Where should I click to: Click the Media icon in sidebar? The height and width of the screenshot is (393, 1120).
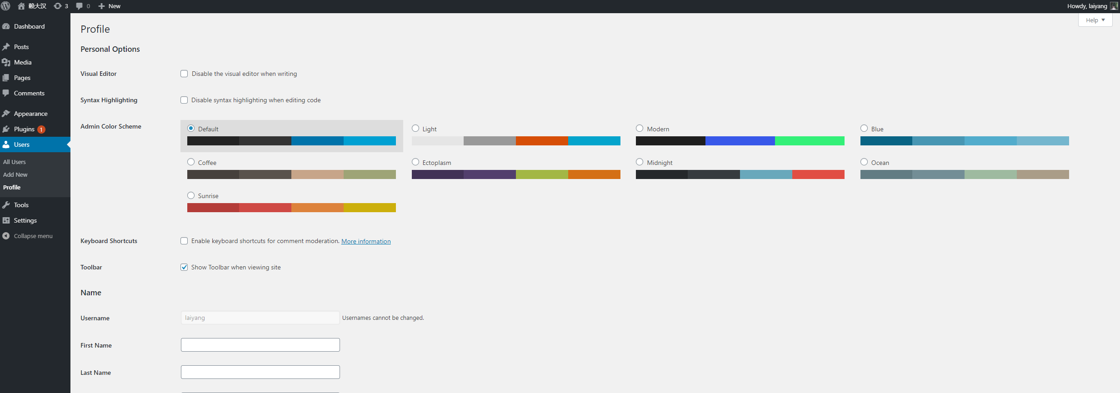point(6,62)
